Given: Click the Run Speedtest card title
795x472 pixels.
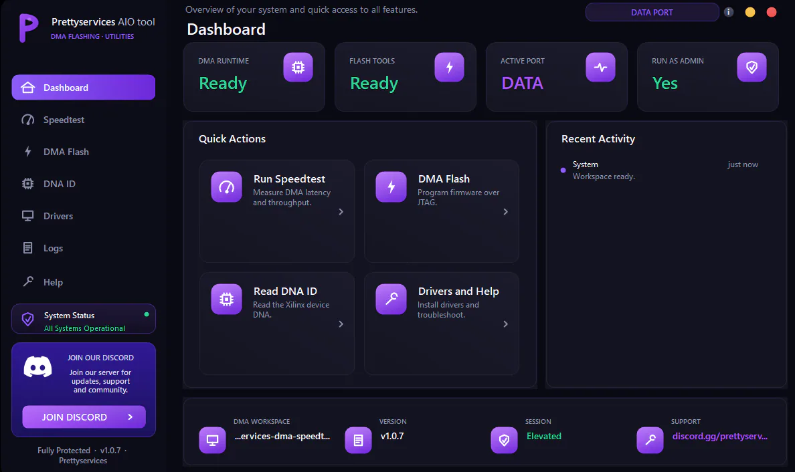Looking at the screenshot, I should click(290, 179).
